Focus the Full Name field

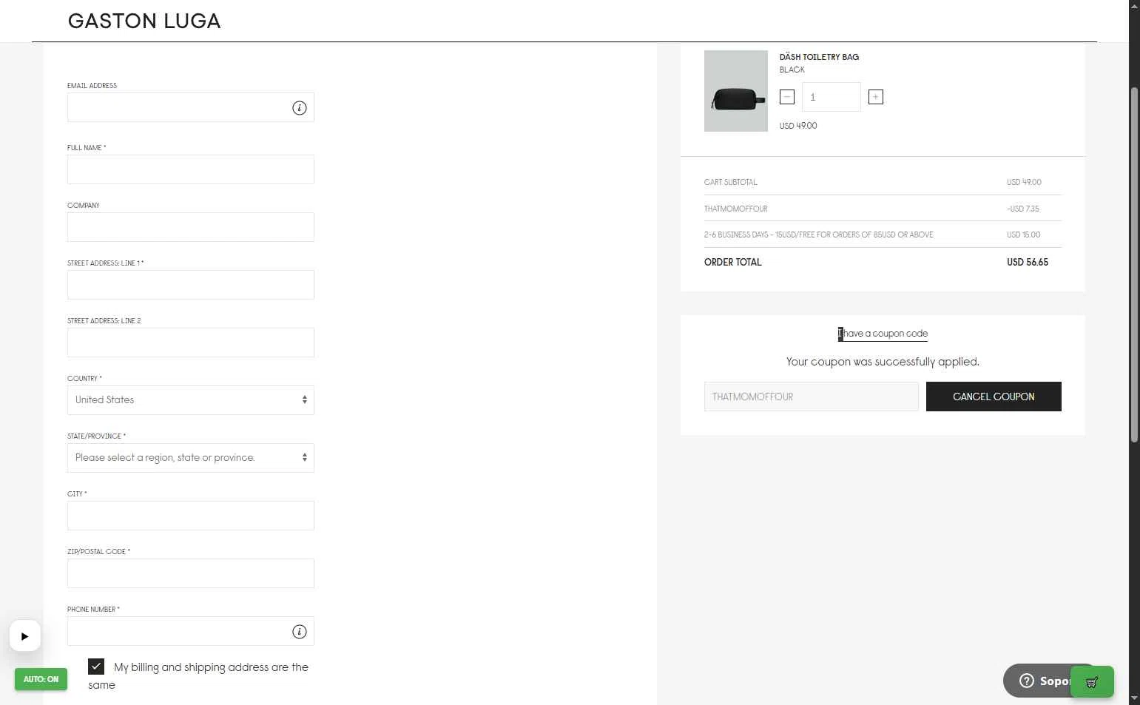tap(191, 169)
